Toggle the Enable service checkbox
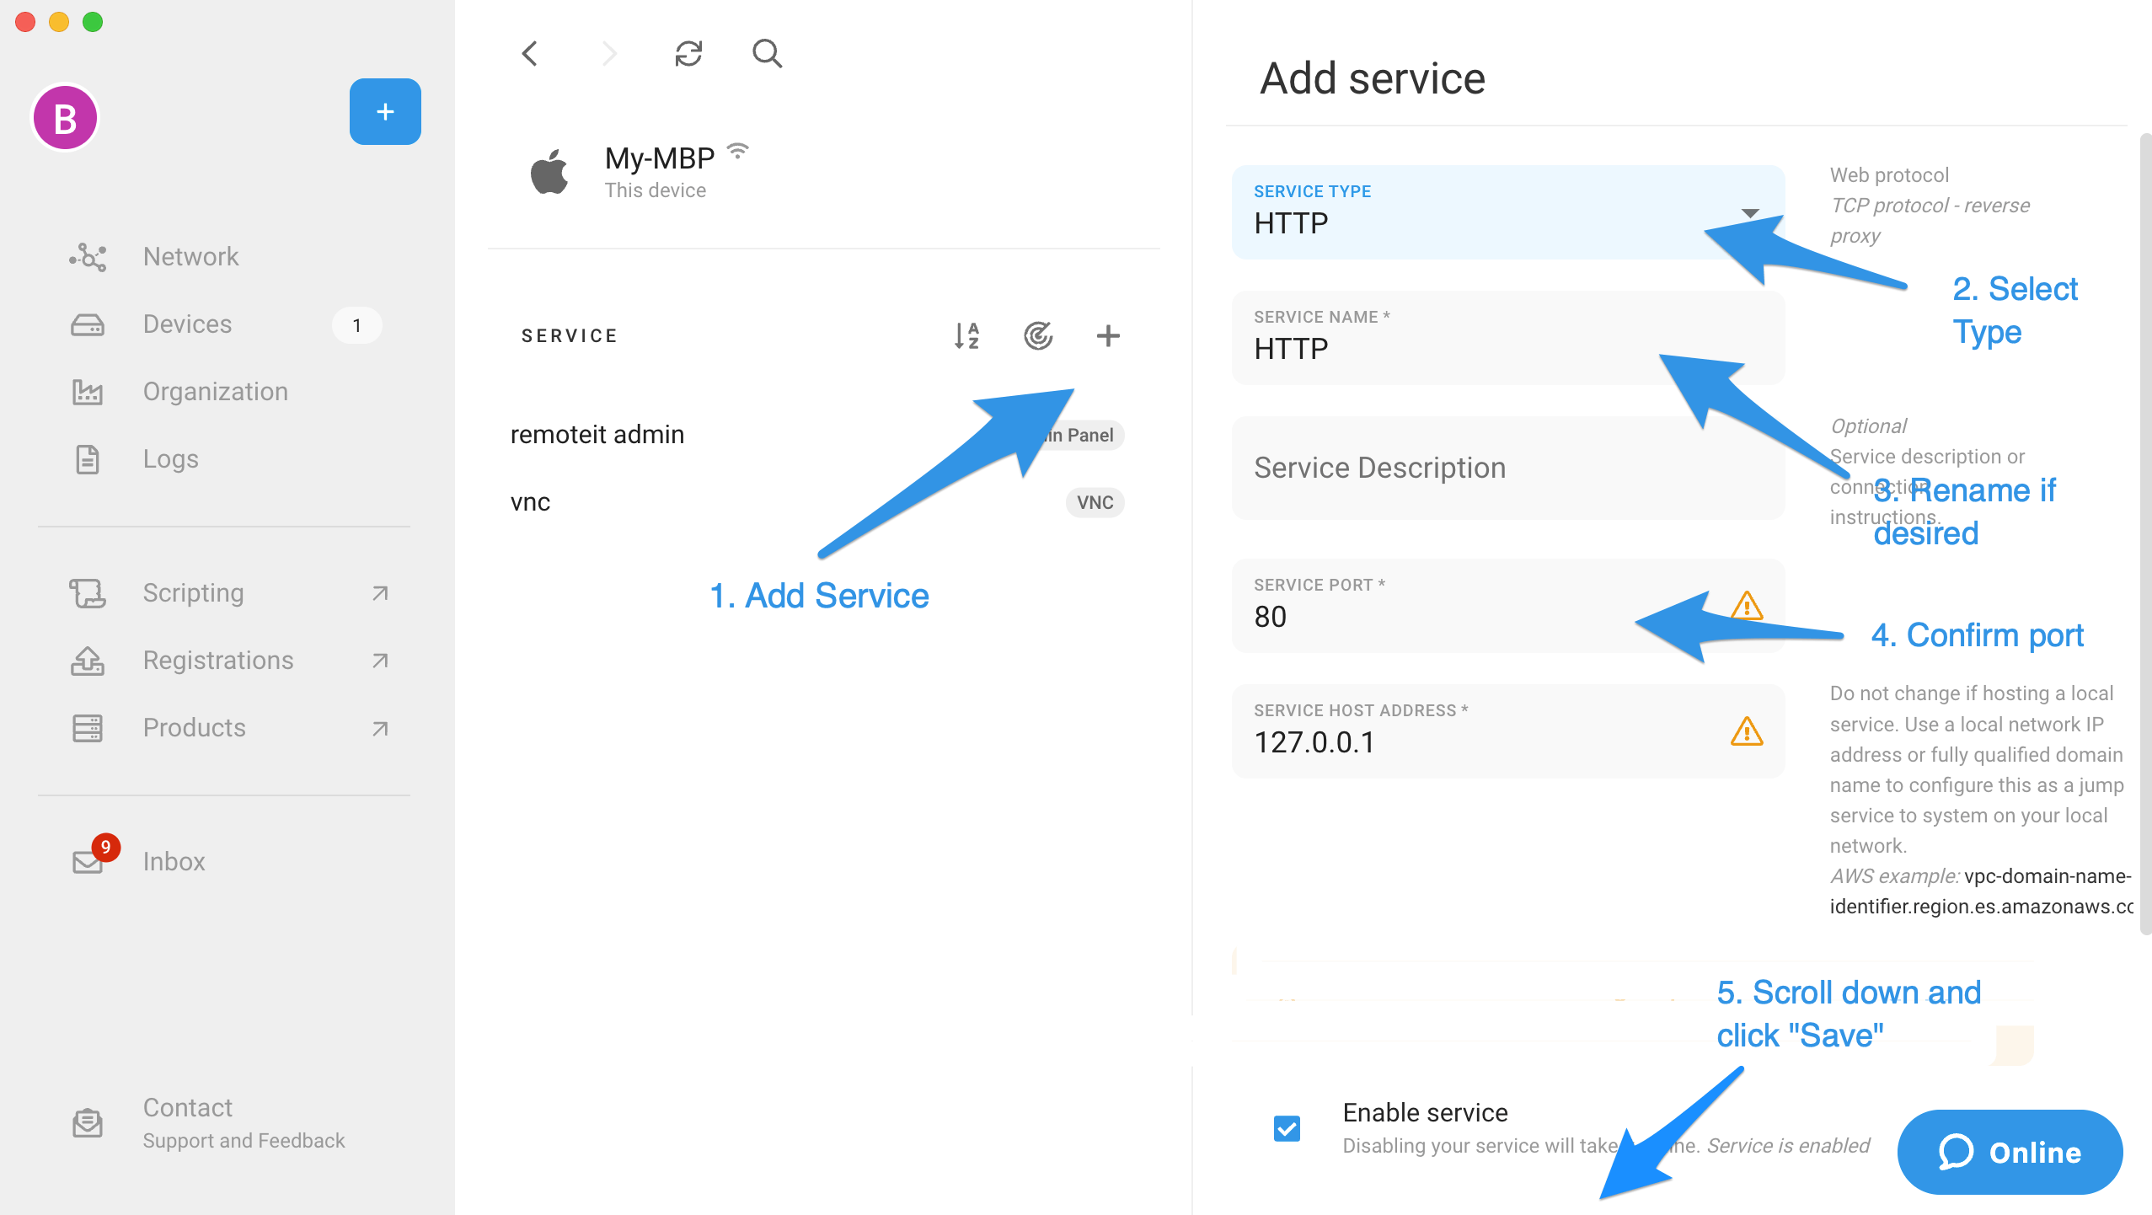 (1287, 1128)
